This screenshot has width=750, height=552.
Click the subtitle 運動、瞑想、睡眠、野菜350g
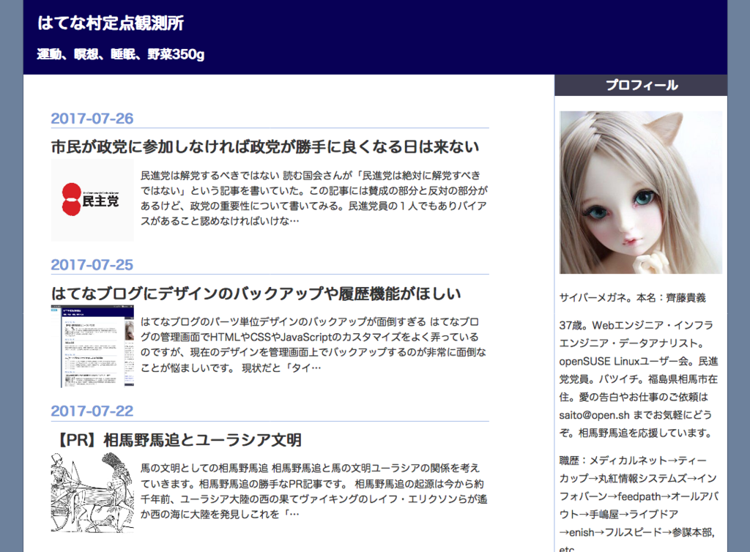(x=121, y=54)
